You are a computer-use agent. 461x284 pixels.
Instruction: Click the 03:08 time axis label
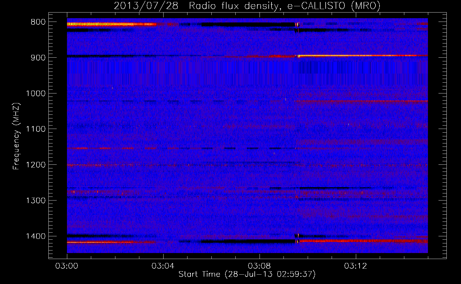[x=260, y=266]
